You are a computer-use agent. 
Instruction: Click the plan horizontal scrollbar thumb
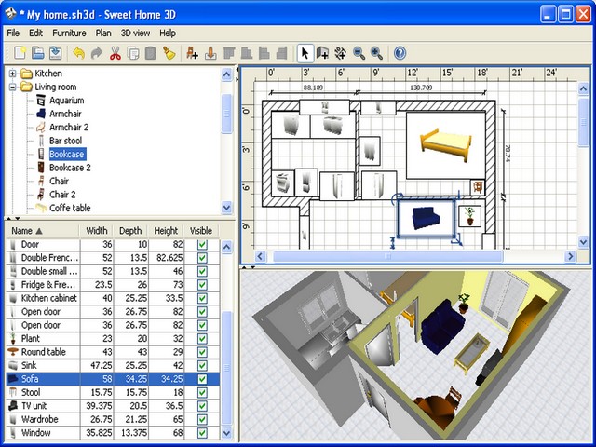[x=388, y=256]
